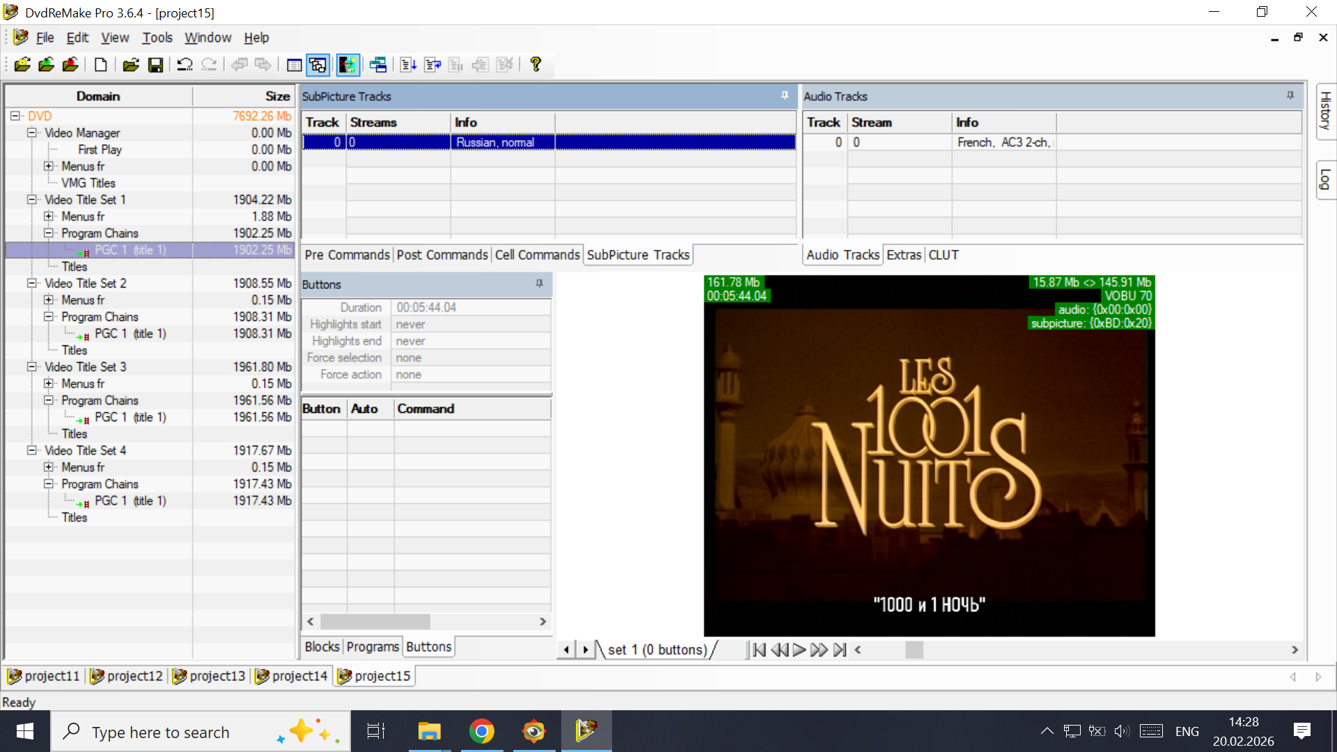Click the yellow question mark help icon

click(535, 65)
